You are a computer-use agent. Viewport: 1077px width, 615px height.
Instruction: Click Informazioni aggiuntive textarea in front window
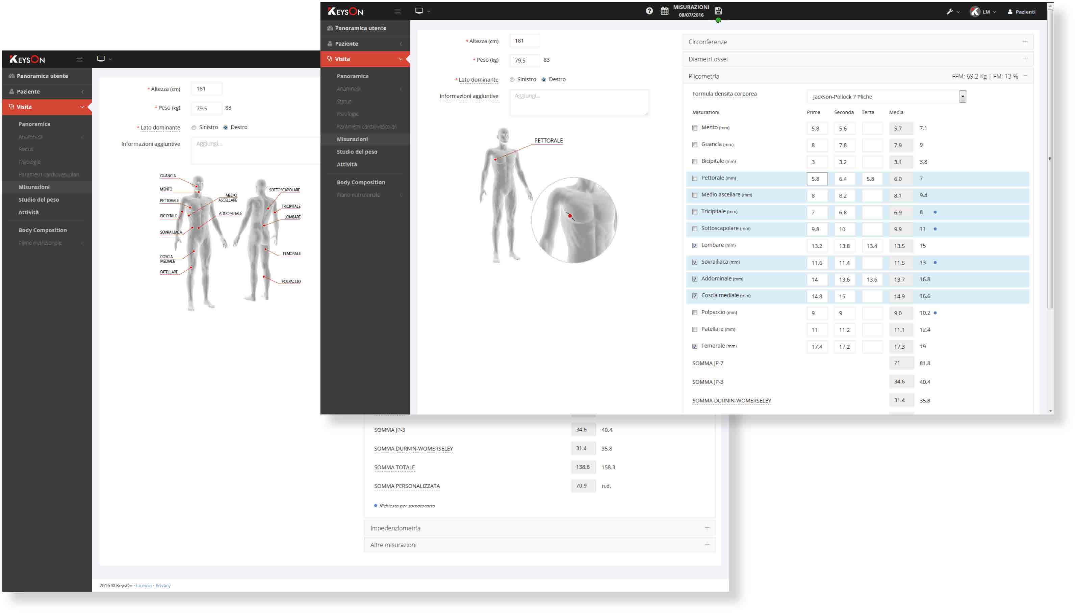[579, 103]
